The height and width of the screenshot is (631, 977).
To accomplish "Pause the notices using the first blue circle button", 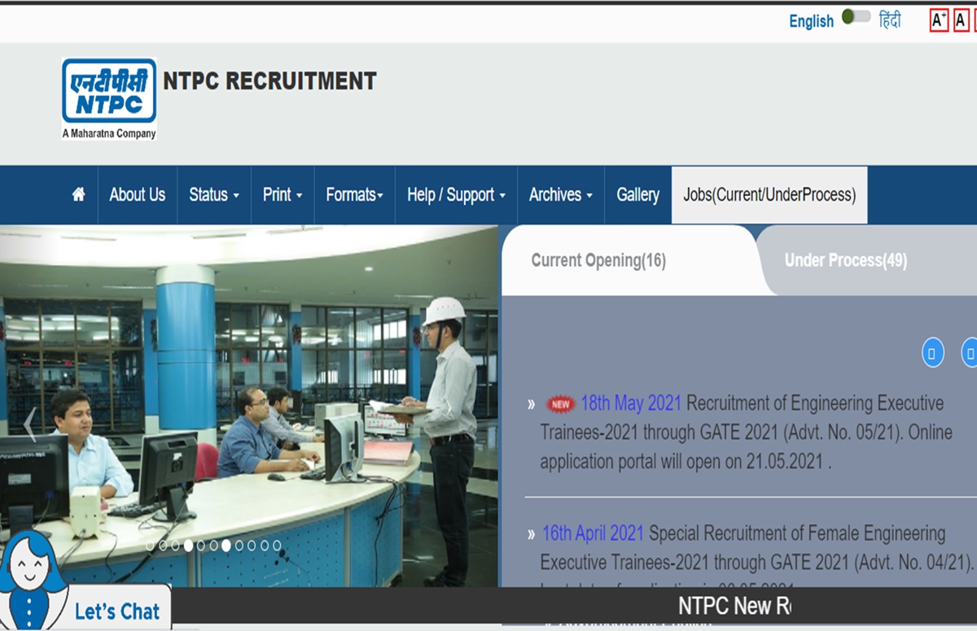I will (931, 353).
